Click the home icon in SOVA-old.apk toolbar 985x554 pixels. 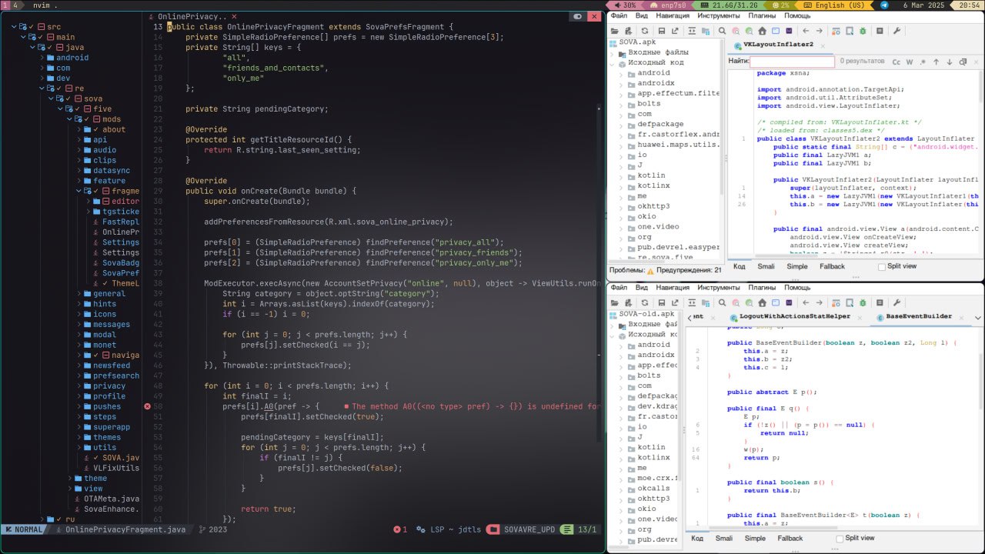(x=762, y=303)
